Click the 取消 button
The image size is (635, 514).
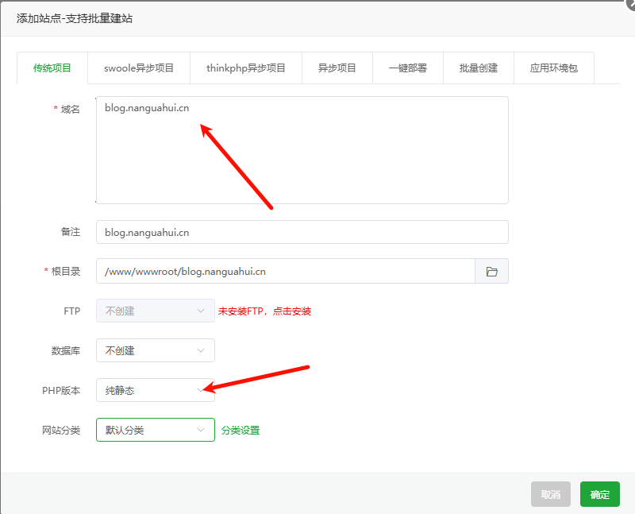point(551,494)
